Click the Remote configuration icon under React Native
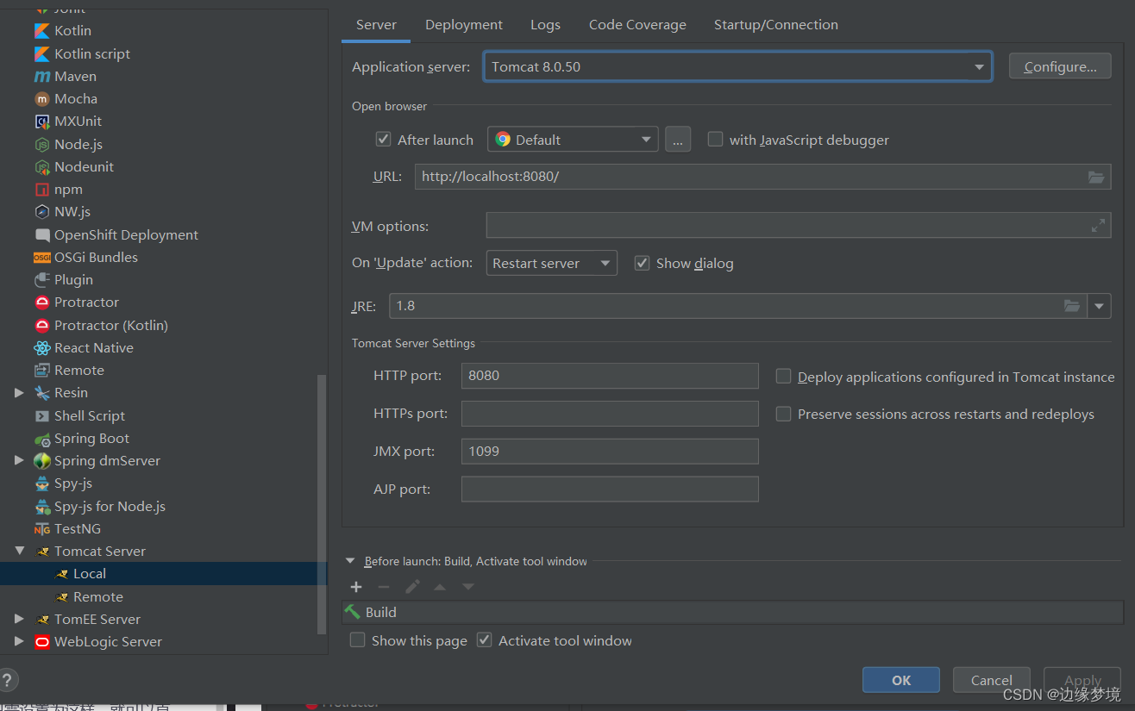Viewport: 1135px width, 711px height. click(42, 371)
